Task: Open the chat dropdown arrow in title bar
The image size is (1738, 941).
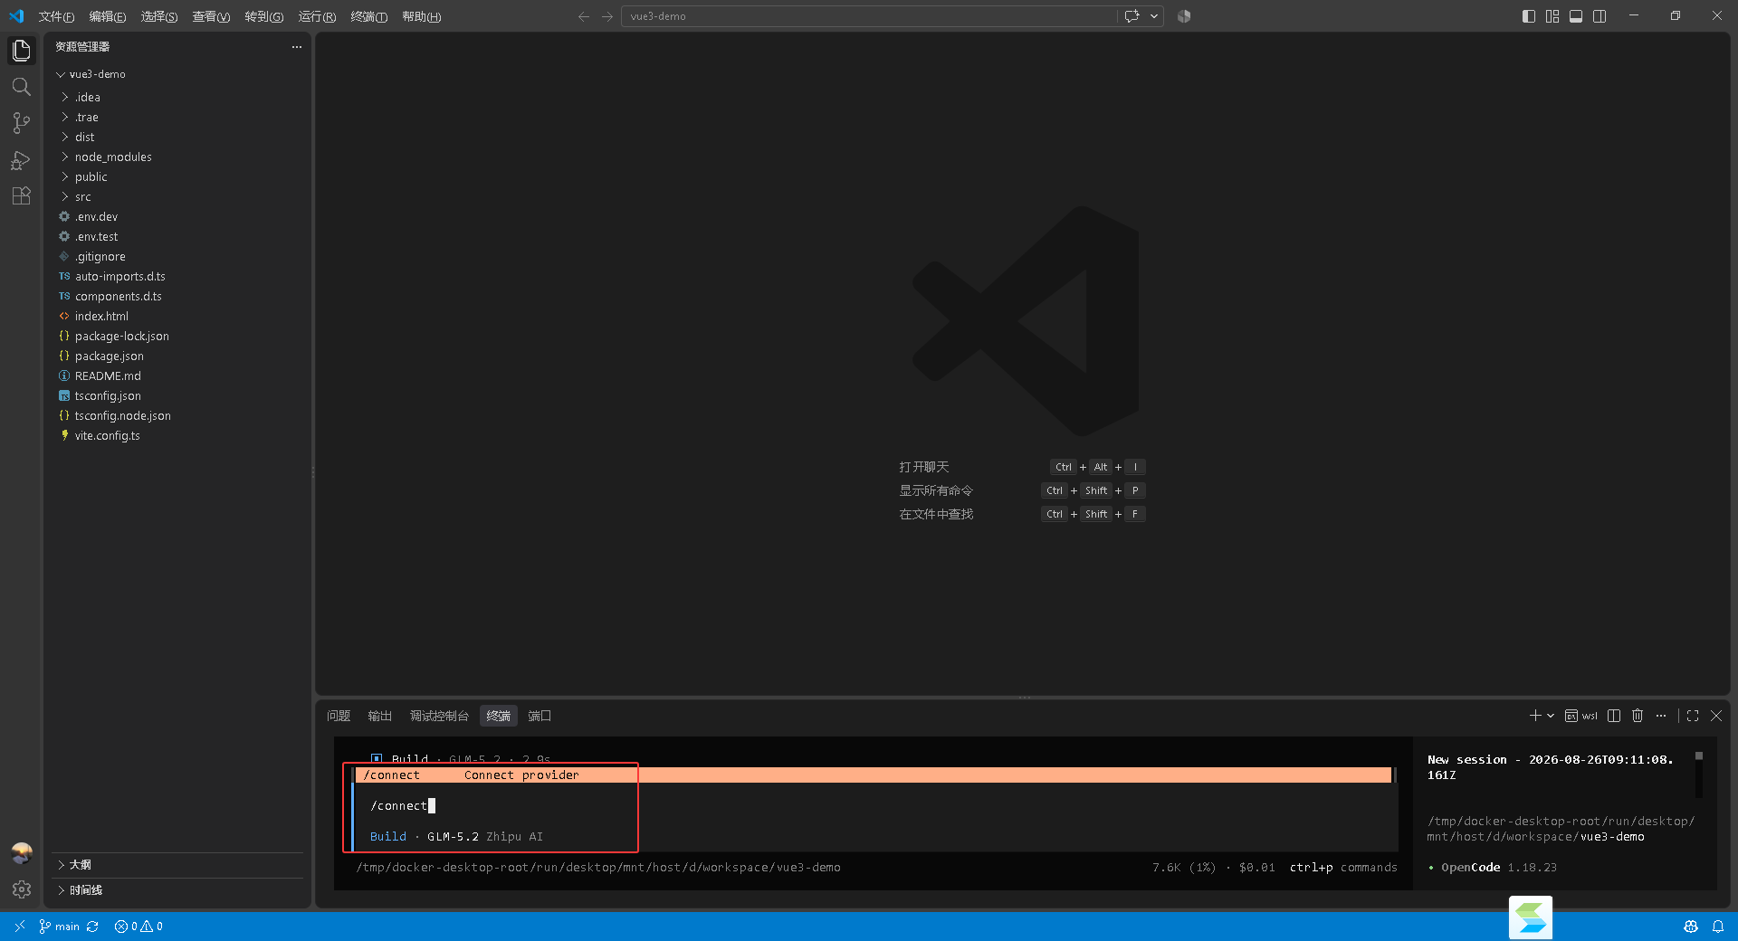Action: (x=1154, y=16)
